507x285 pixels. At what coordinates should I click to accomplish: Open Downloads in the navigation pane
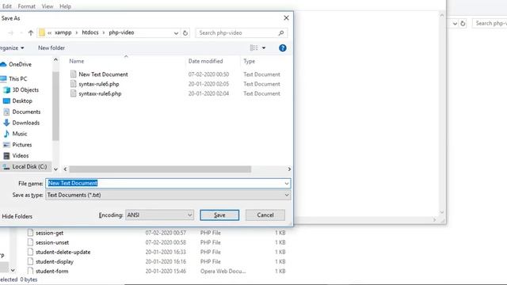(x=25, y=123)
